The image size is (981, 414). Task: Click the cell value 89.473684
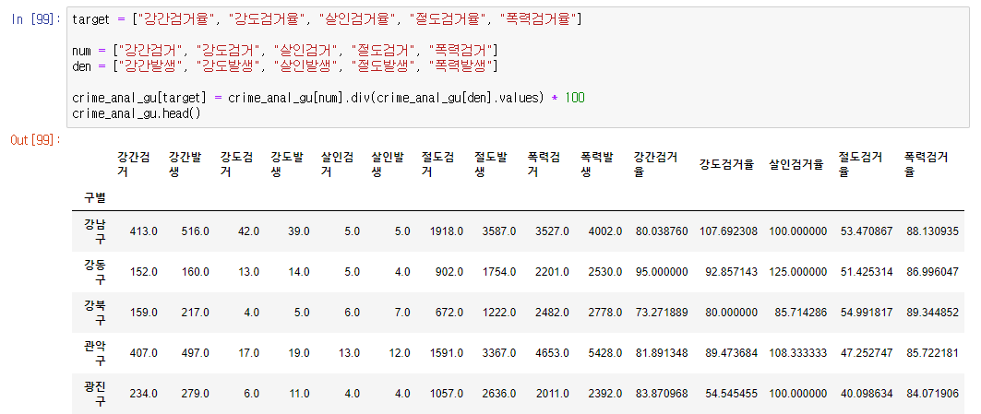[x=731, y=353]
